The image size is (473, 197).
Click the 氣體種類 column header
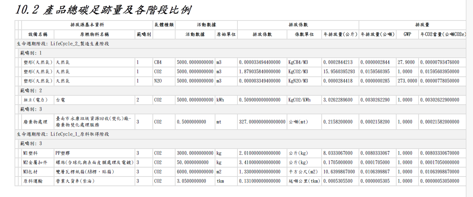pyautogui.click(x=164, y=25)
